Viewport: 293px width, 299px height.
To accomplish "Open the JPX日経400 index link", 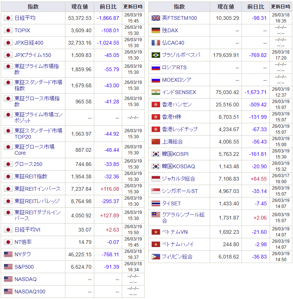I will coord(29,43).
